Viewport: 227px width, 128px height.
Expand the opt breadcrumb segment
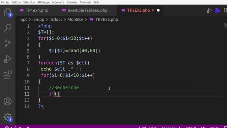(x=24, y=20)
